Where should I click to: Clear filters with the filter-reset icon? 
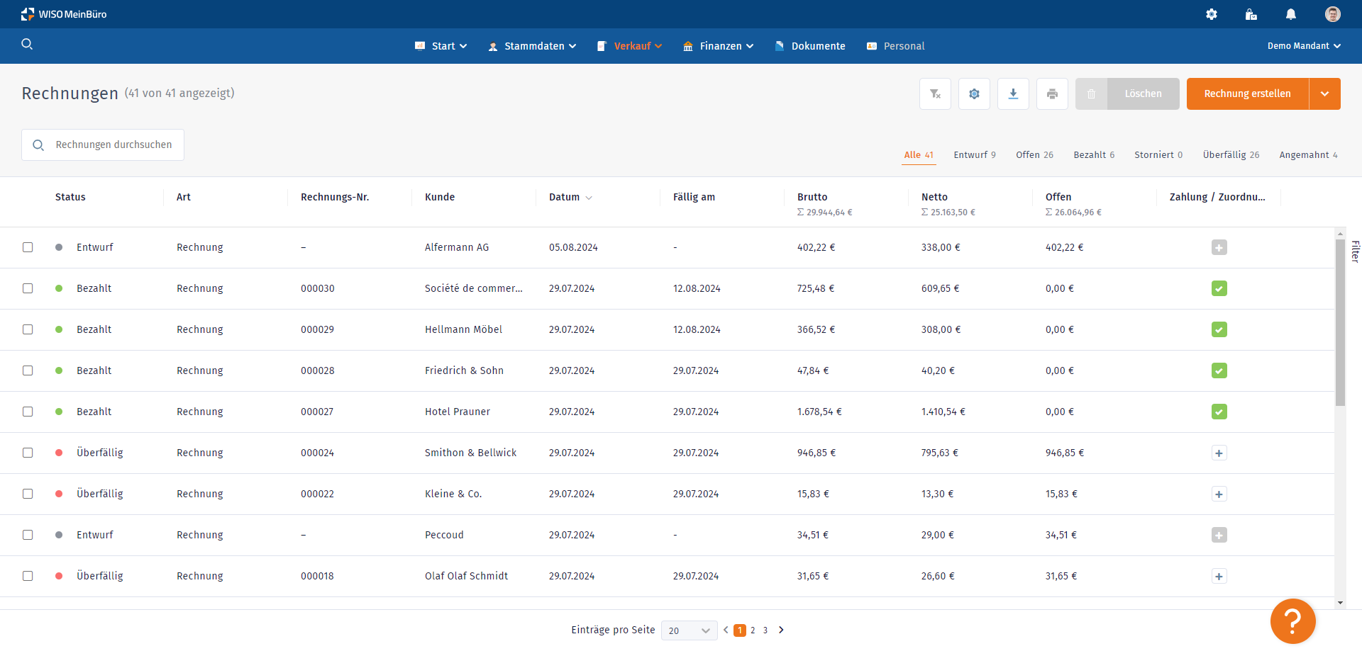[x=935, y=94]
